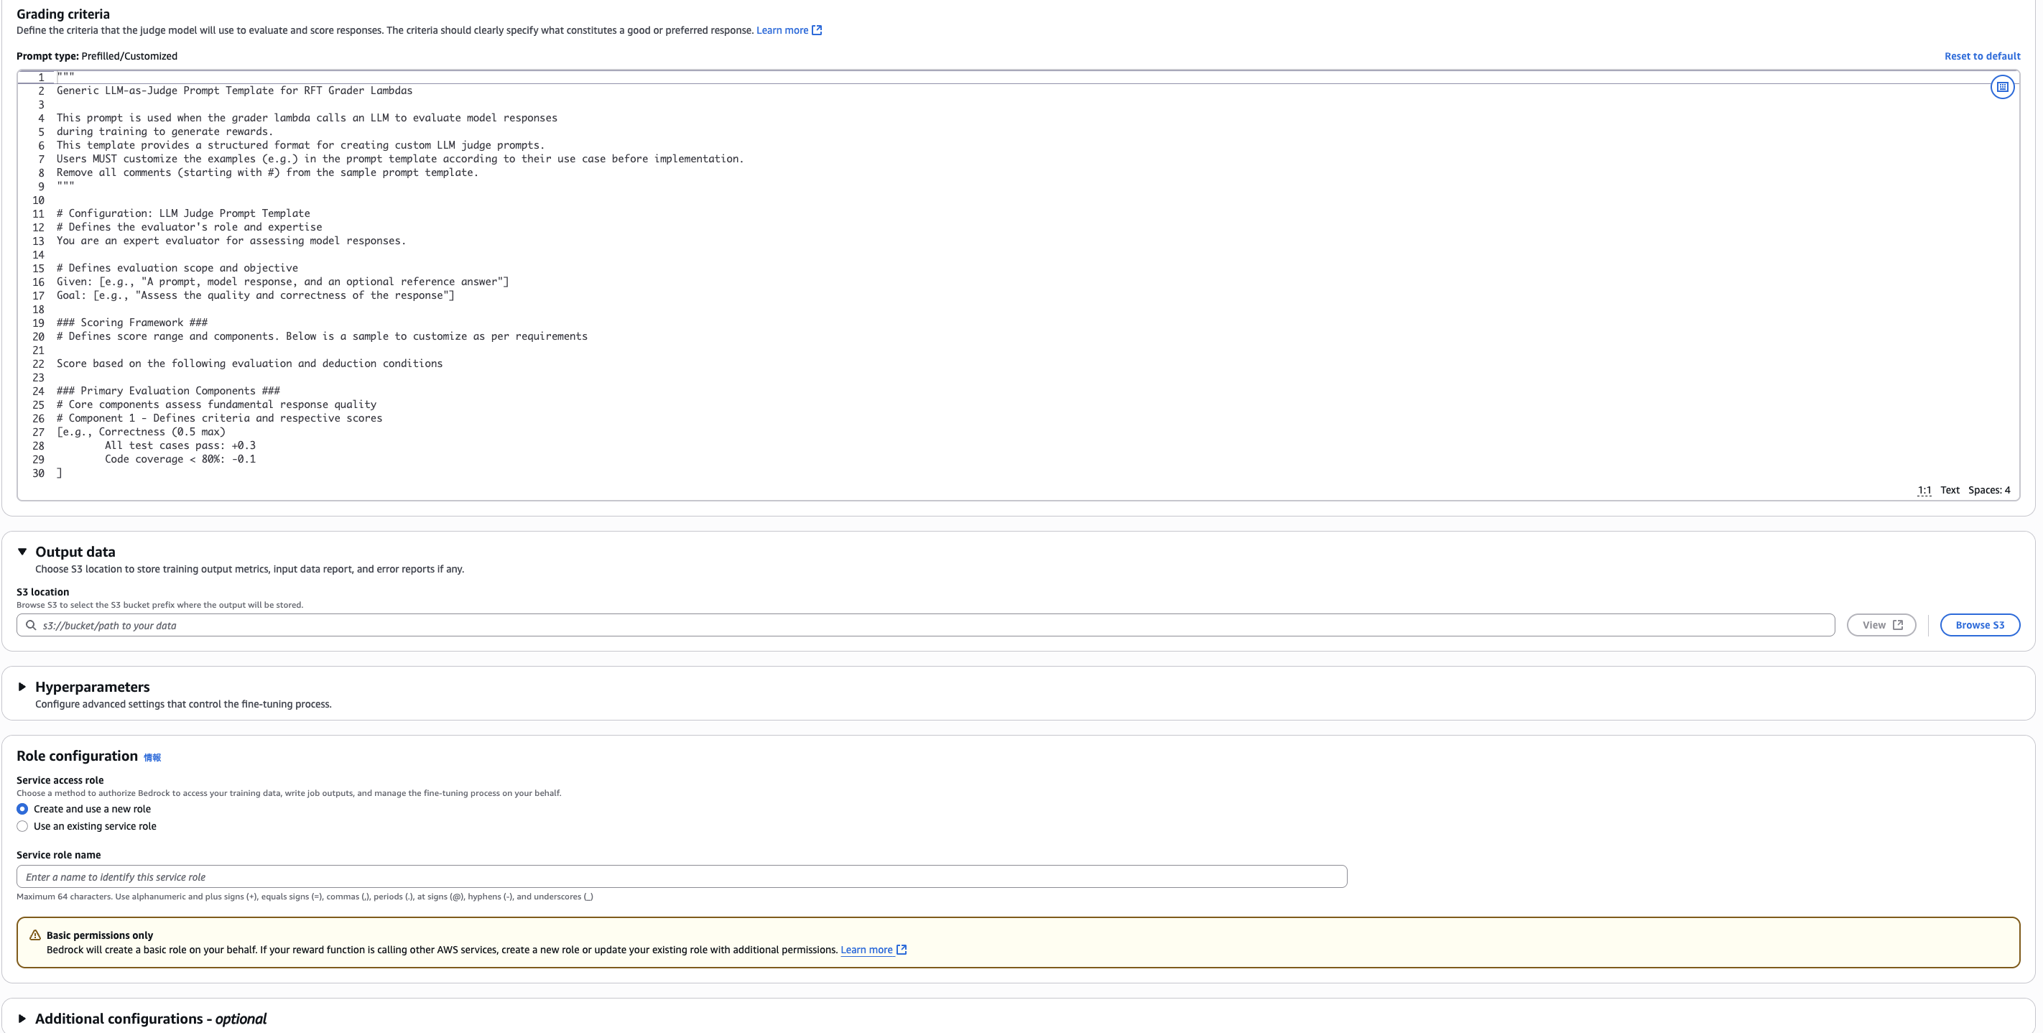Click the warning triangle icon in permissions alert
The height and width of the screenshot is (1033, 2043).
(35, 935)
